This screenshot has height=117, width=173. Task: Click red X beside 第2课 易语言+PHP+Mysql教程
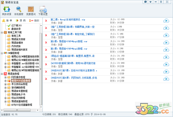[46, 42]
